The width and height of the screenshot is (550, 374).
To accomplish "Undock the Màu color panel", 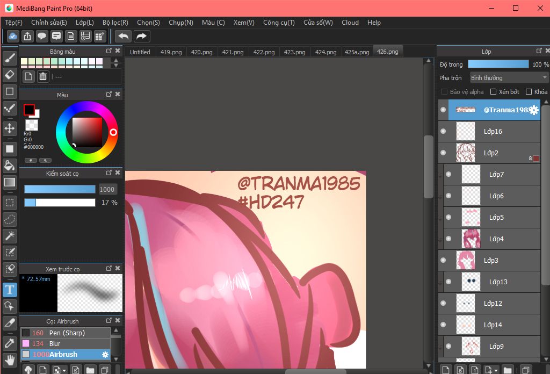I will 108,94.
